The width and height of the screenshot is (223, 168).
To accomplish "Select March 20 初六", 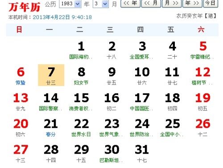I will pyautogui.click(x=21, y=127).
